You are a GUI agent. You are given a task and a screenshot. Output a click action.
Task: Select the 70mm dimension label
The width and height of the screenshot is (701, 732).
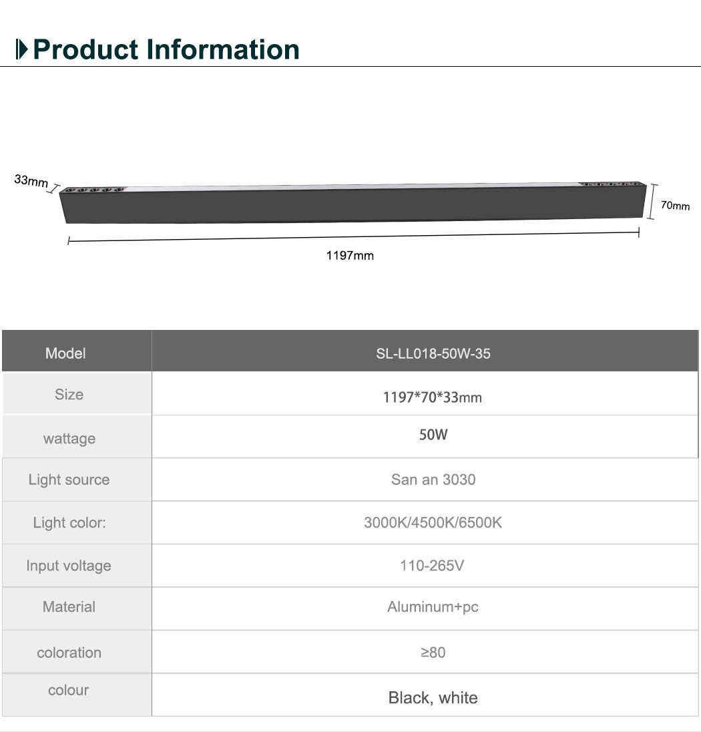(x=675, y=206)
